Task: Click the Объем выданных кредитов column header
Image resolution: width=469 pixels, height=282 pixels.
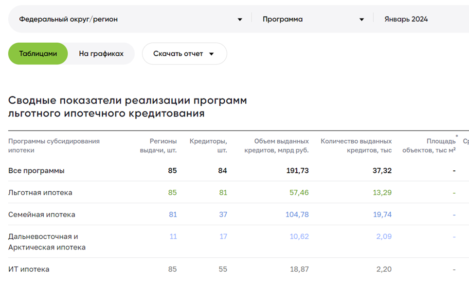Action: 276,146
